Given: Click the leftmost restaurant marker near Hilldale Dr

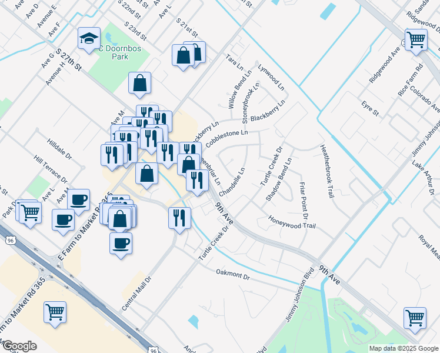Looking at the screenshot, I should tap(111, 154).
